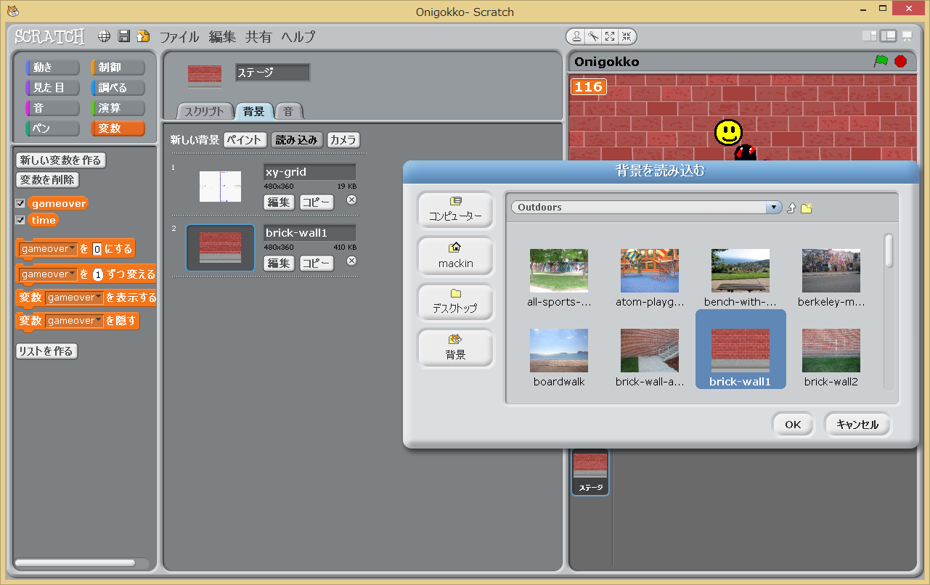The height and width of the screenshot is (585, 930).
Task: Click the blocks palette horizontal scrollbar
Action: 75,563
